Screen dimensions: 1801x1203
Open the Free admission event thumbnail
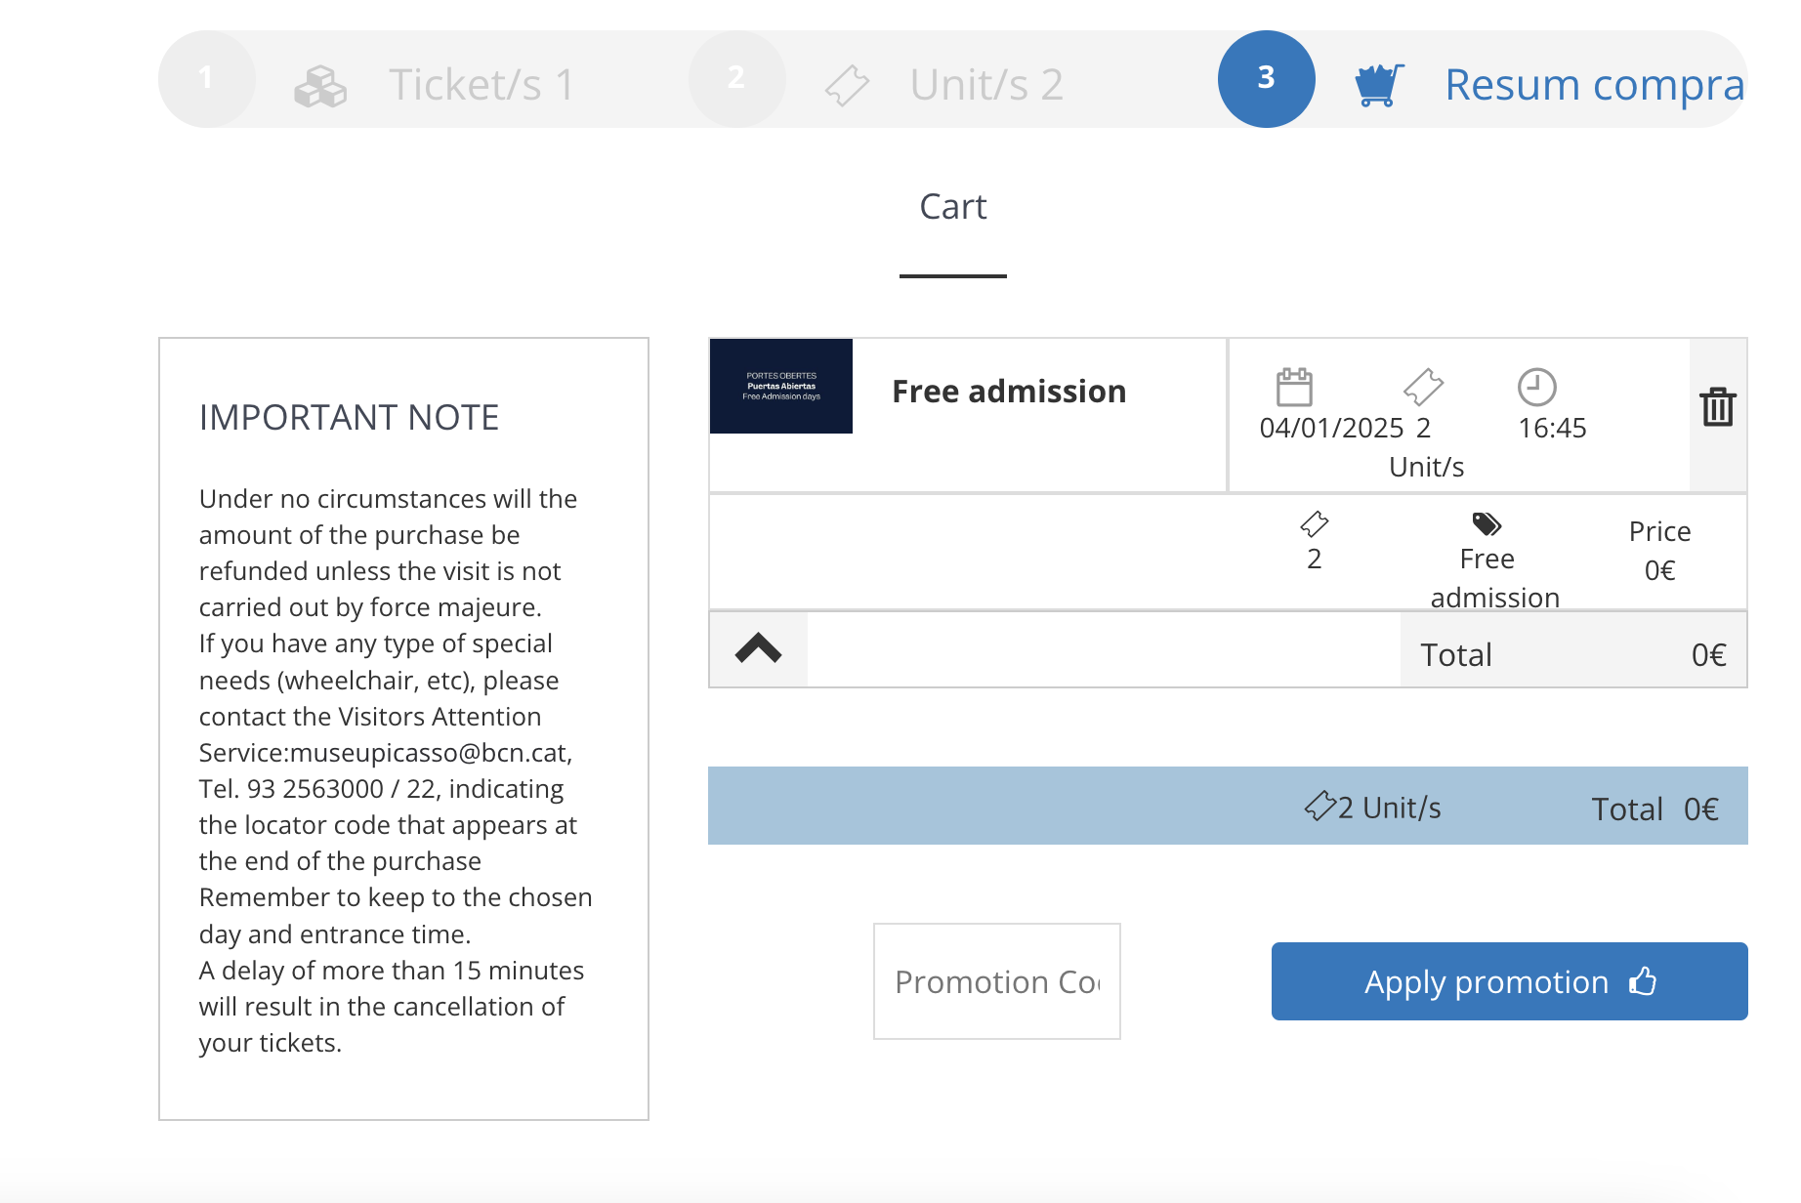click(781, 387)
